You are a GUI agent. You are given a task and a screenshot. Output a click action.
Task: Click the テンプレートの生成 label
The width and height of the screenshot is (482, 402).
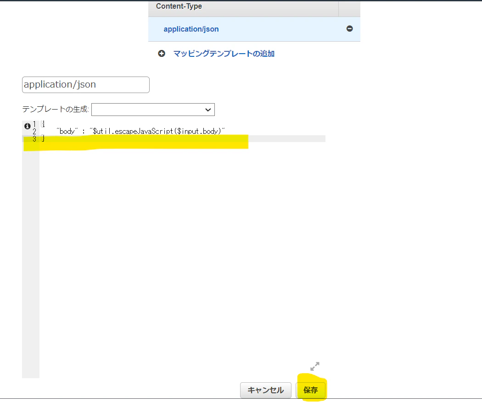[x=56, y=109]
